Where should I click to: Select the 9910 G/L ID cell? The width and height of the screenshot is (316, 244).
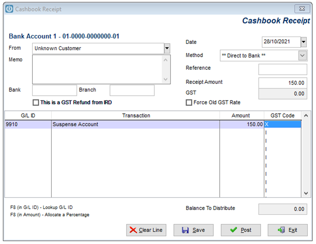click(x=28, y=124)
